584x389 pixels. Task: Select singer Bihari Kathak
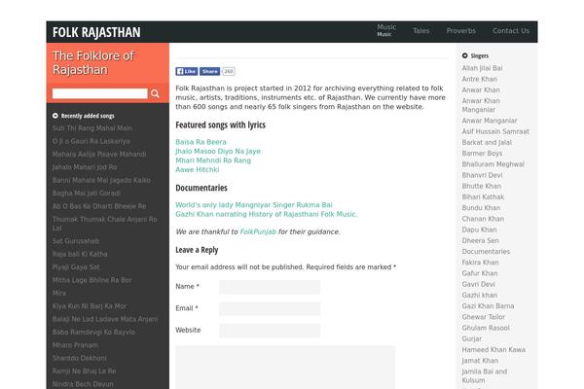[x=483, y=197]
